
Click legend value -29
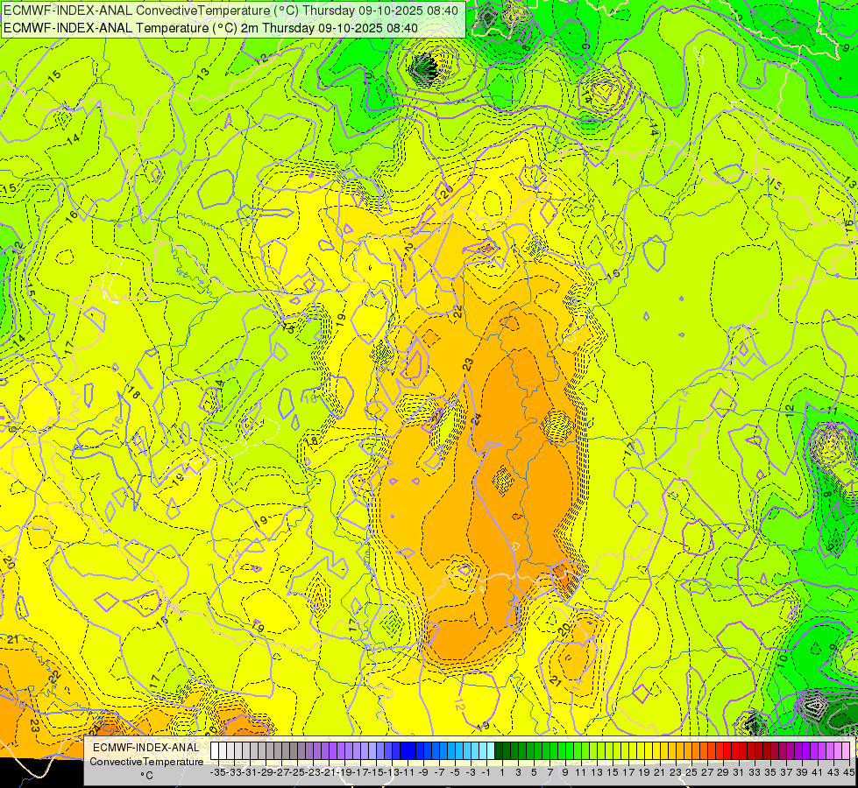(x=266, y=773)
